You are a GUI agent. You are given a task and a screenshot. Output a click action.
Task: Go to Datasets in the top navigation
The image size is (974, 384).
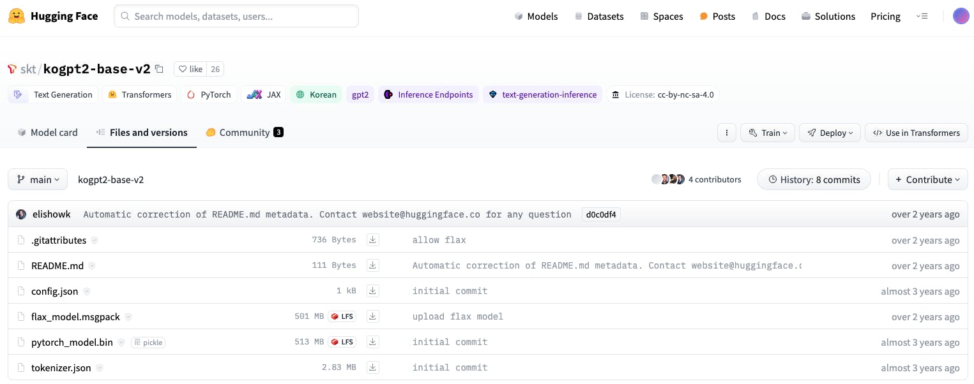tap(599, 16)
